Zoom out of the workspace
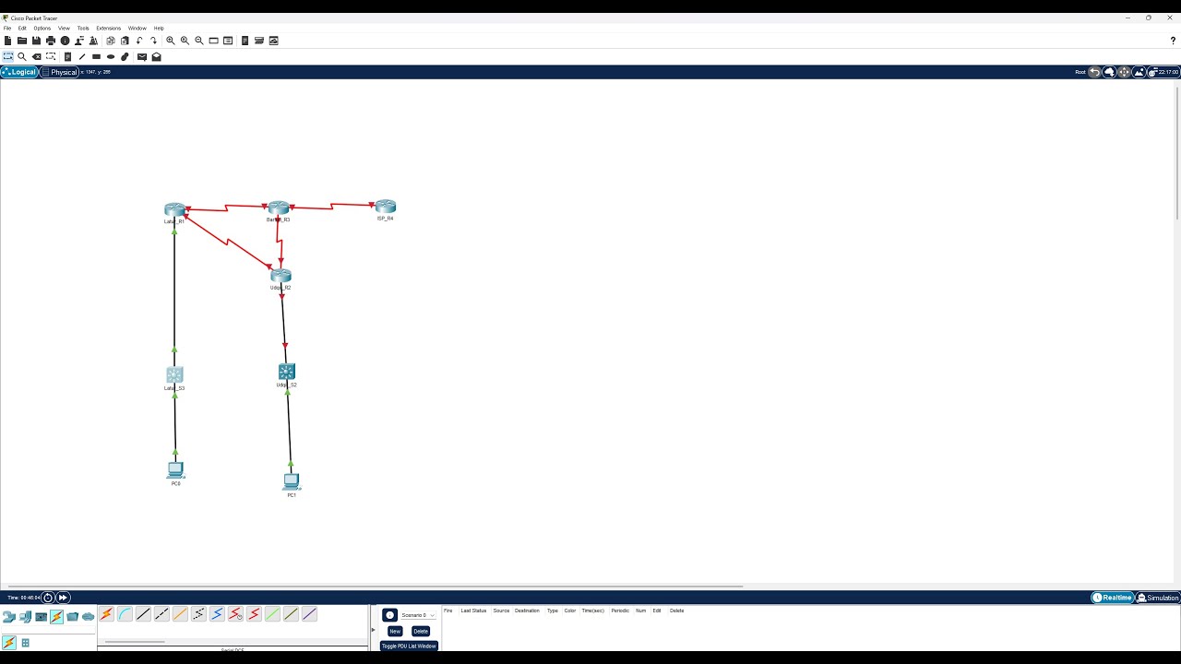The width and height of the screenshot is (1181, 664). pyautogui.click(x=199, y=41)
